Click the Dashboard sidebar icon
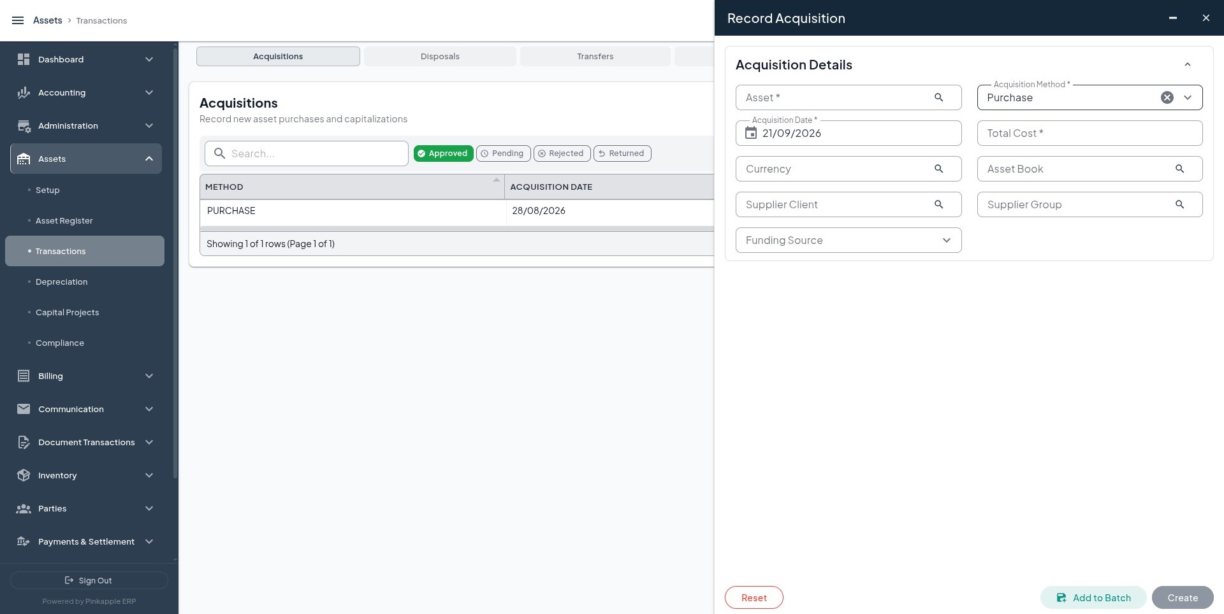1224x614 pixels. [24, 59]
